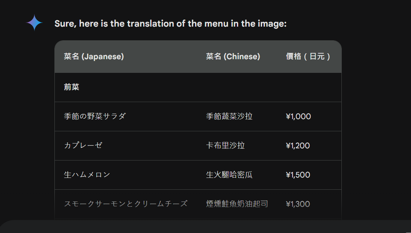
Task: Click the ¥1,300 price cell
Action: (x=298, y=204)
